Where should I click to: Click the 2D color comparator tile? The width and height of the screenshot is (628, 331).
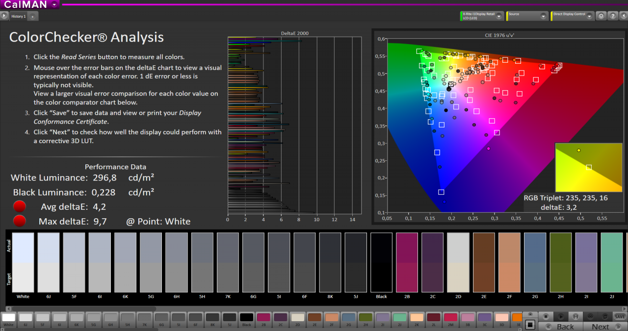pyautogui.click(x=458, y=262)
